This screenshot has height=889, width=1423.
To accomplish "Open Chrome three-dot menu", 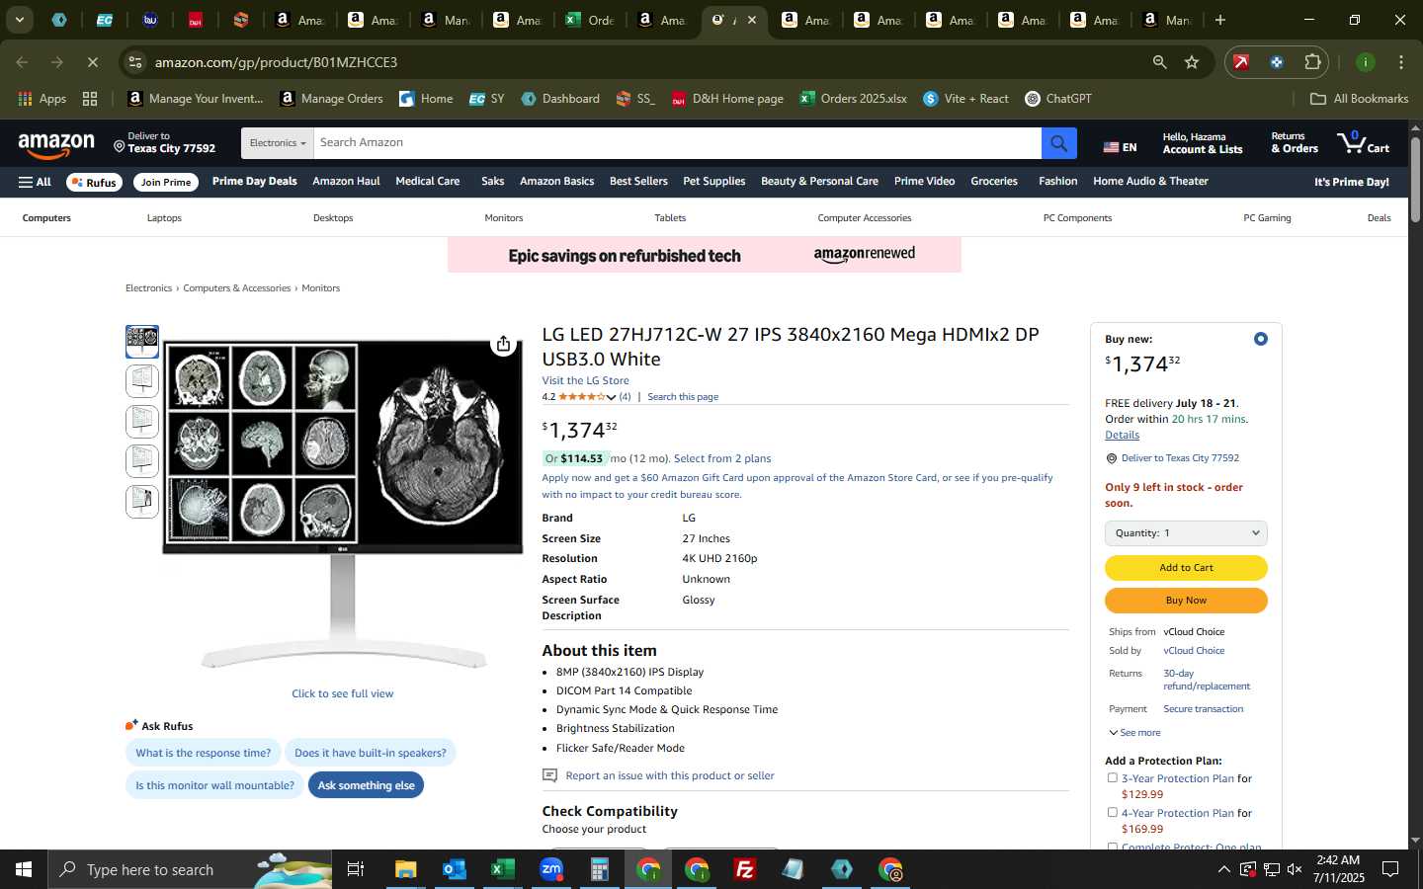I will point(1400,62).
